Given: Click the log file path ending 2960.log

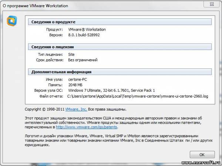Looking at the screenshot, I should pyautogui.click(x=138, y=96).
